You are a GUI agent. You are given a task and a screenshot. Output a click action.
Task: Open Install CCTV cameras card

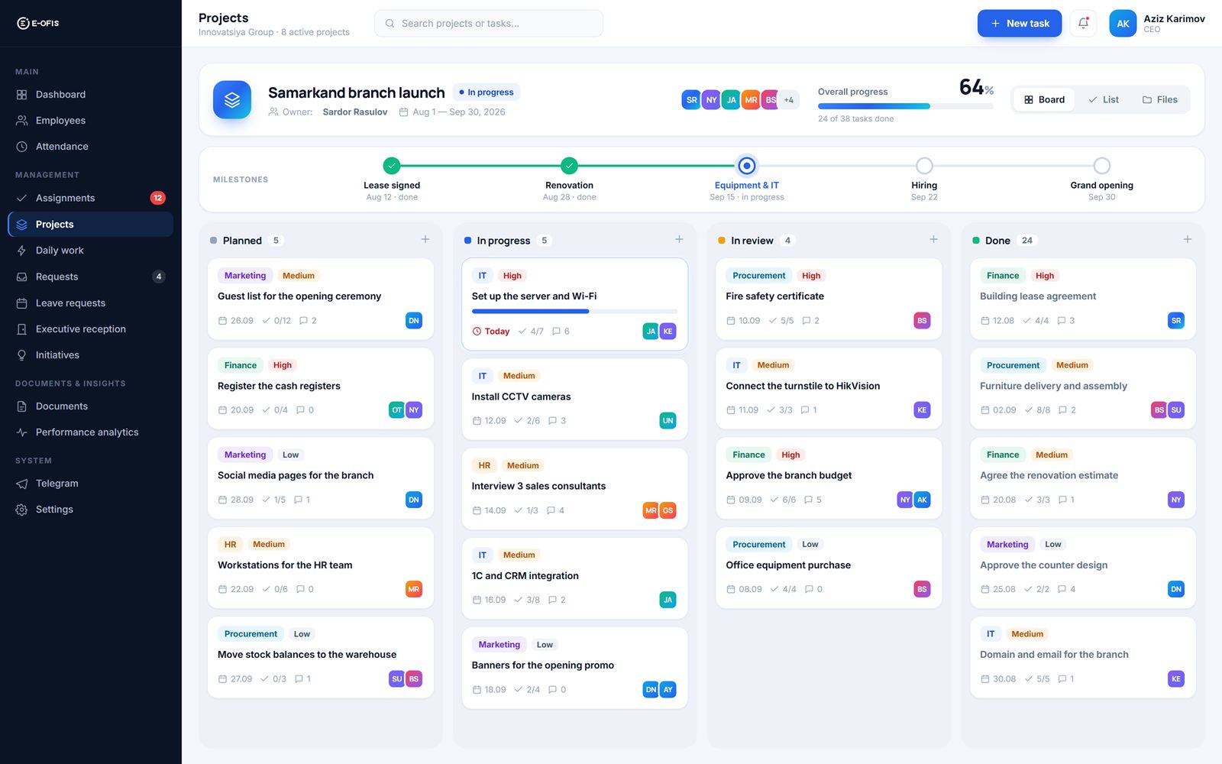tap(574, 399)
